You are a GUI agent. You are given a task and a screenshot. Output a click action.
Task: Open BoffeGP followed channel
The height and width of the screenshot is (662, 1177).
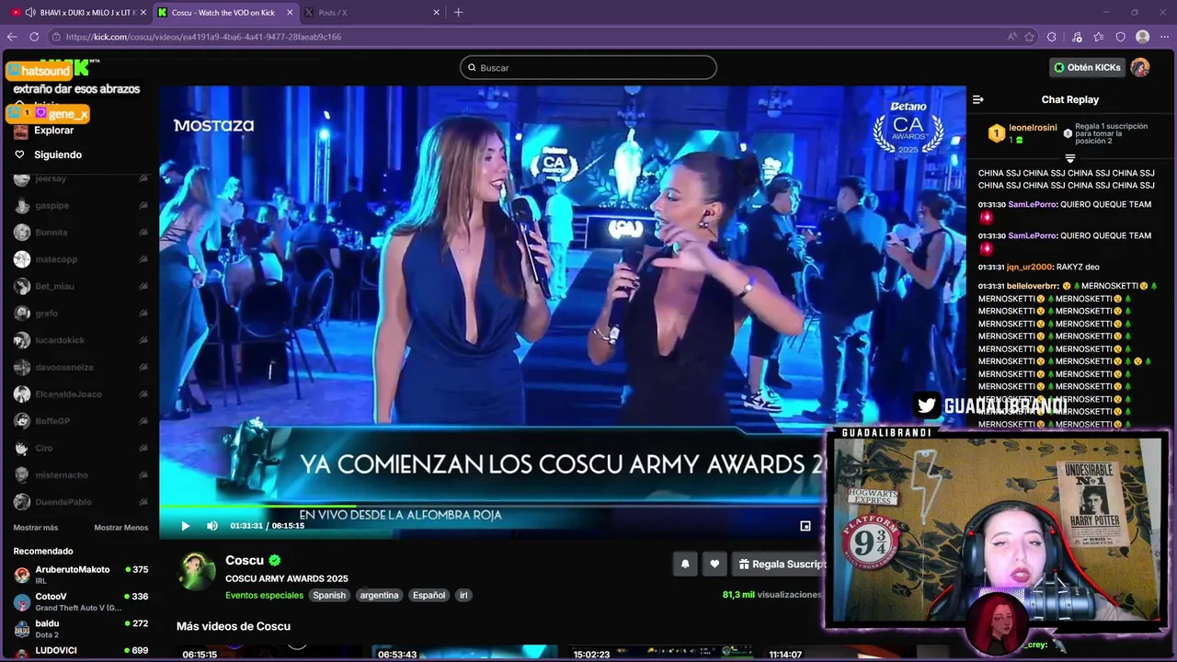[81, 421]
